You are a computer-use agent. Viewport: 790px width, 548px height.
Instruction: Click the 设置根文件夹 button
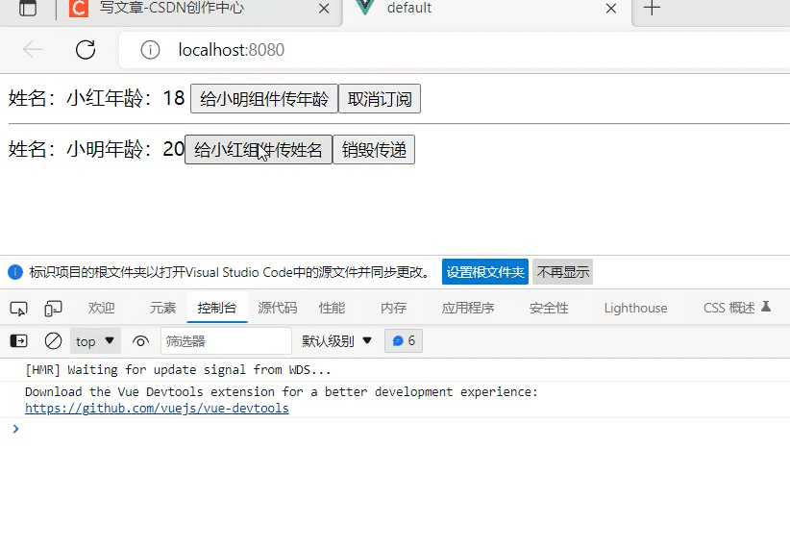[x=485, y=272]
